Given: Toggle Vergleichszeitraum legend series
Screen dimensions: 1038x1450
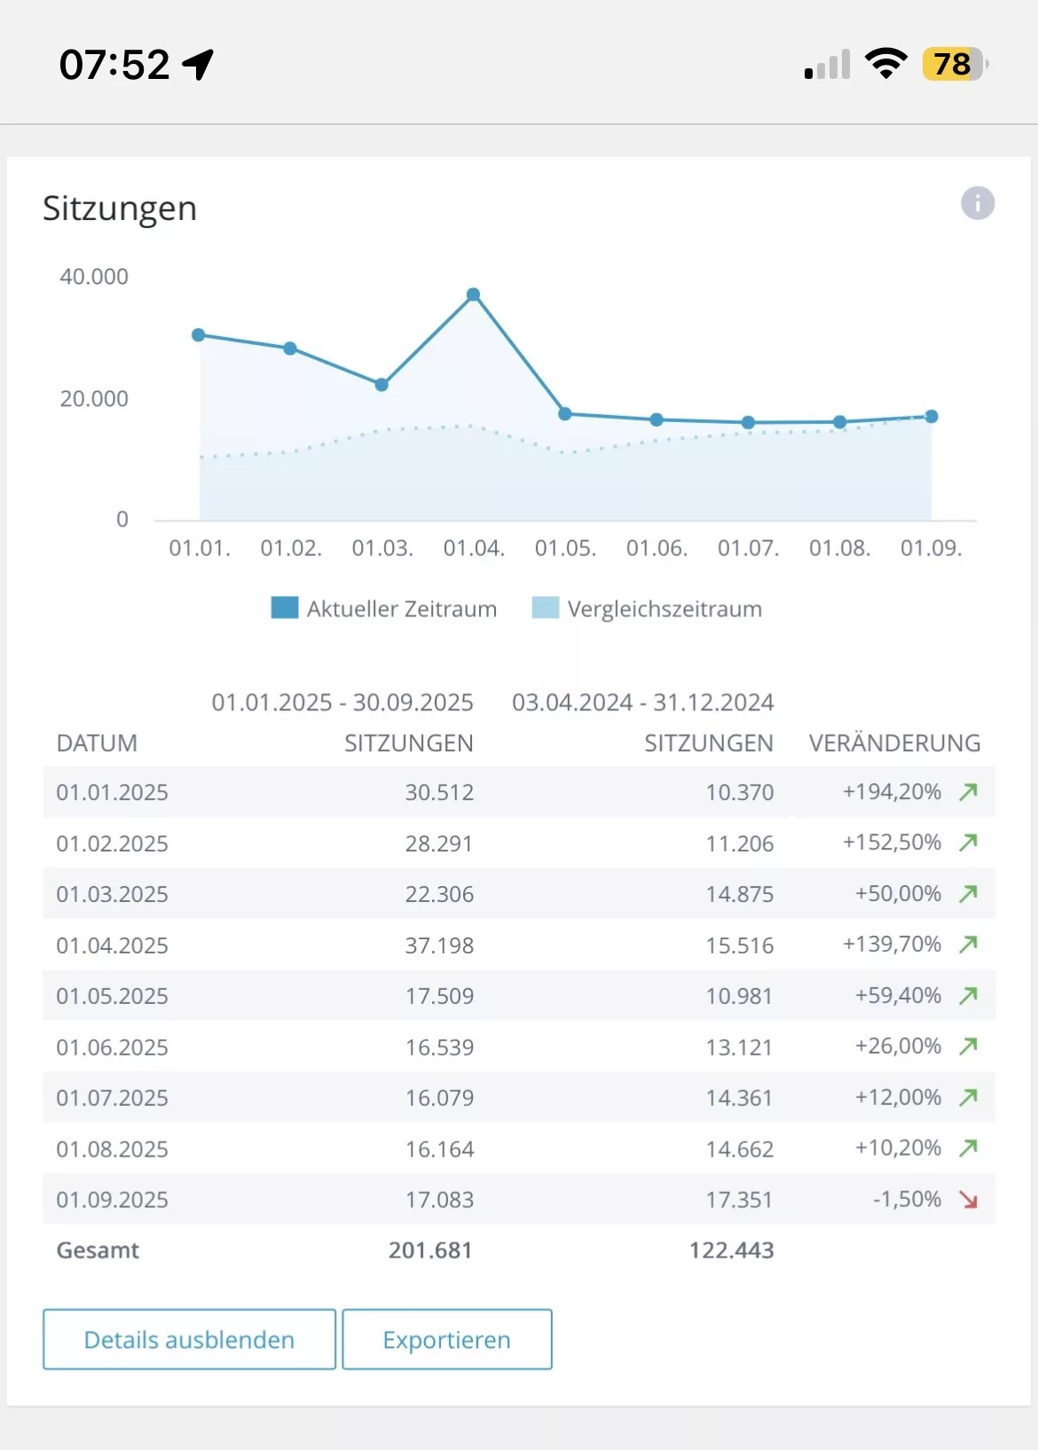Looking at the screenshot, I should [x=647, y=608].
